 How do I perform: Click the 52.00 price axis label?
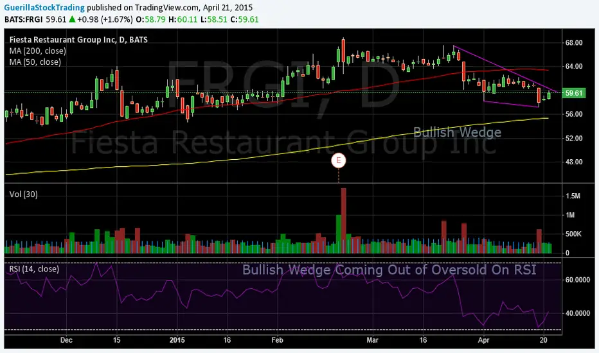tap(574, 138)
